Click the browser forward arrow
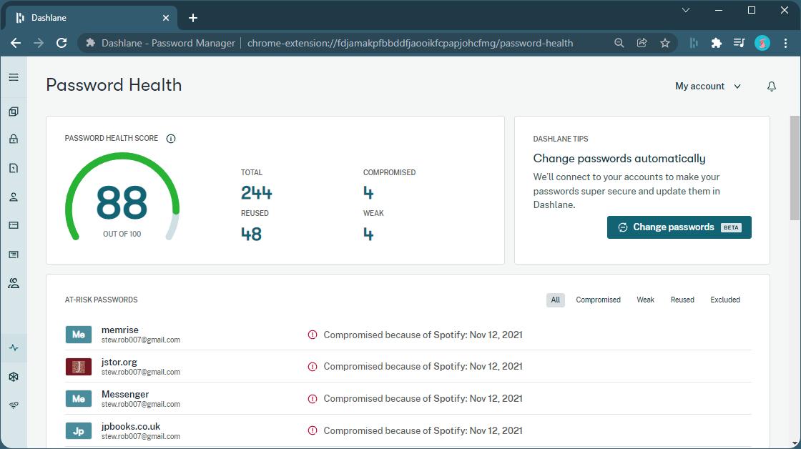The image size is (801, 449). (39, 43)
